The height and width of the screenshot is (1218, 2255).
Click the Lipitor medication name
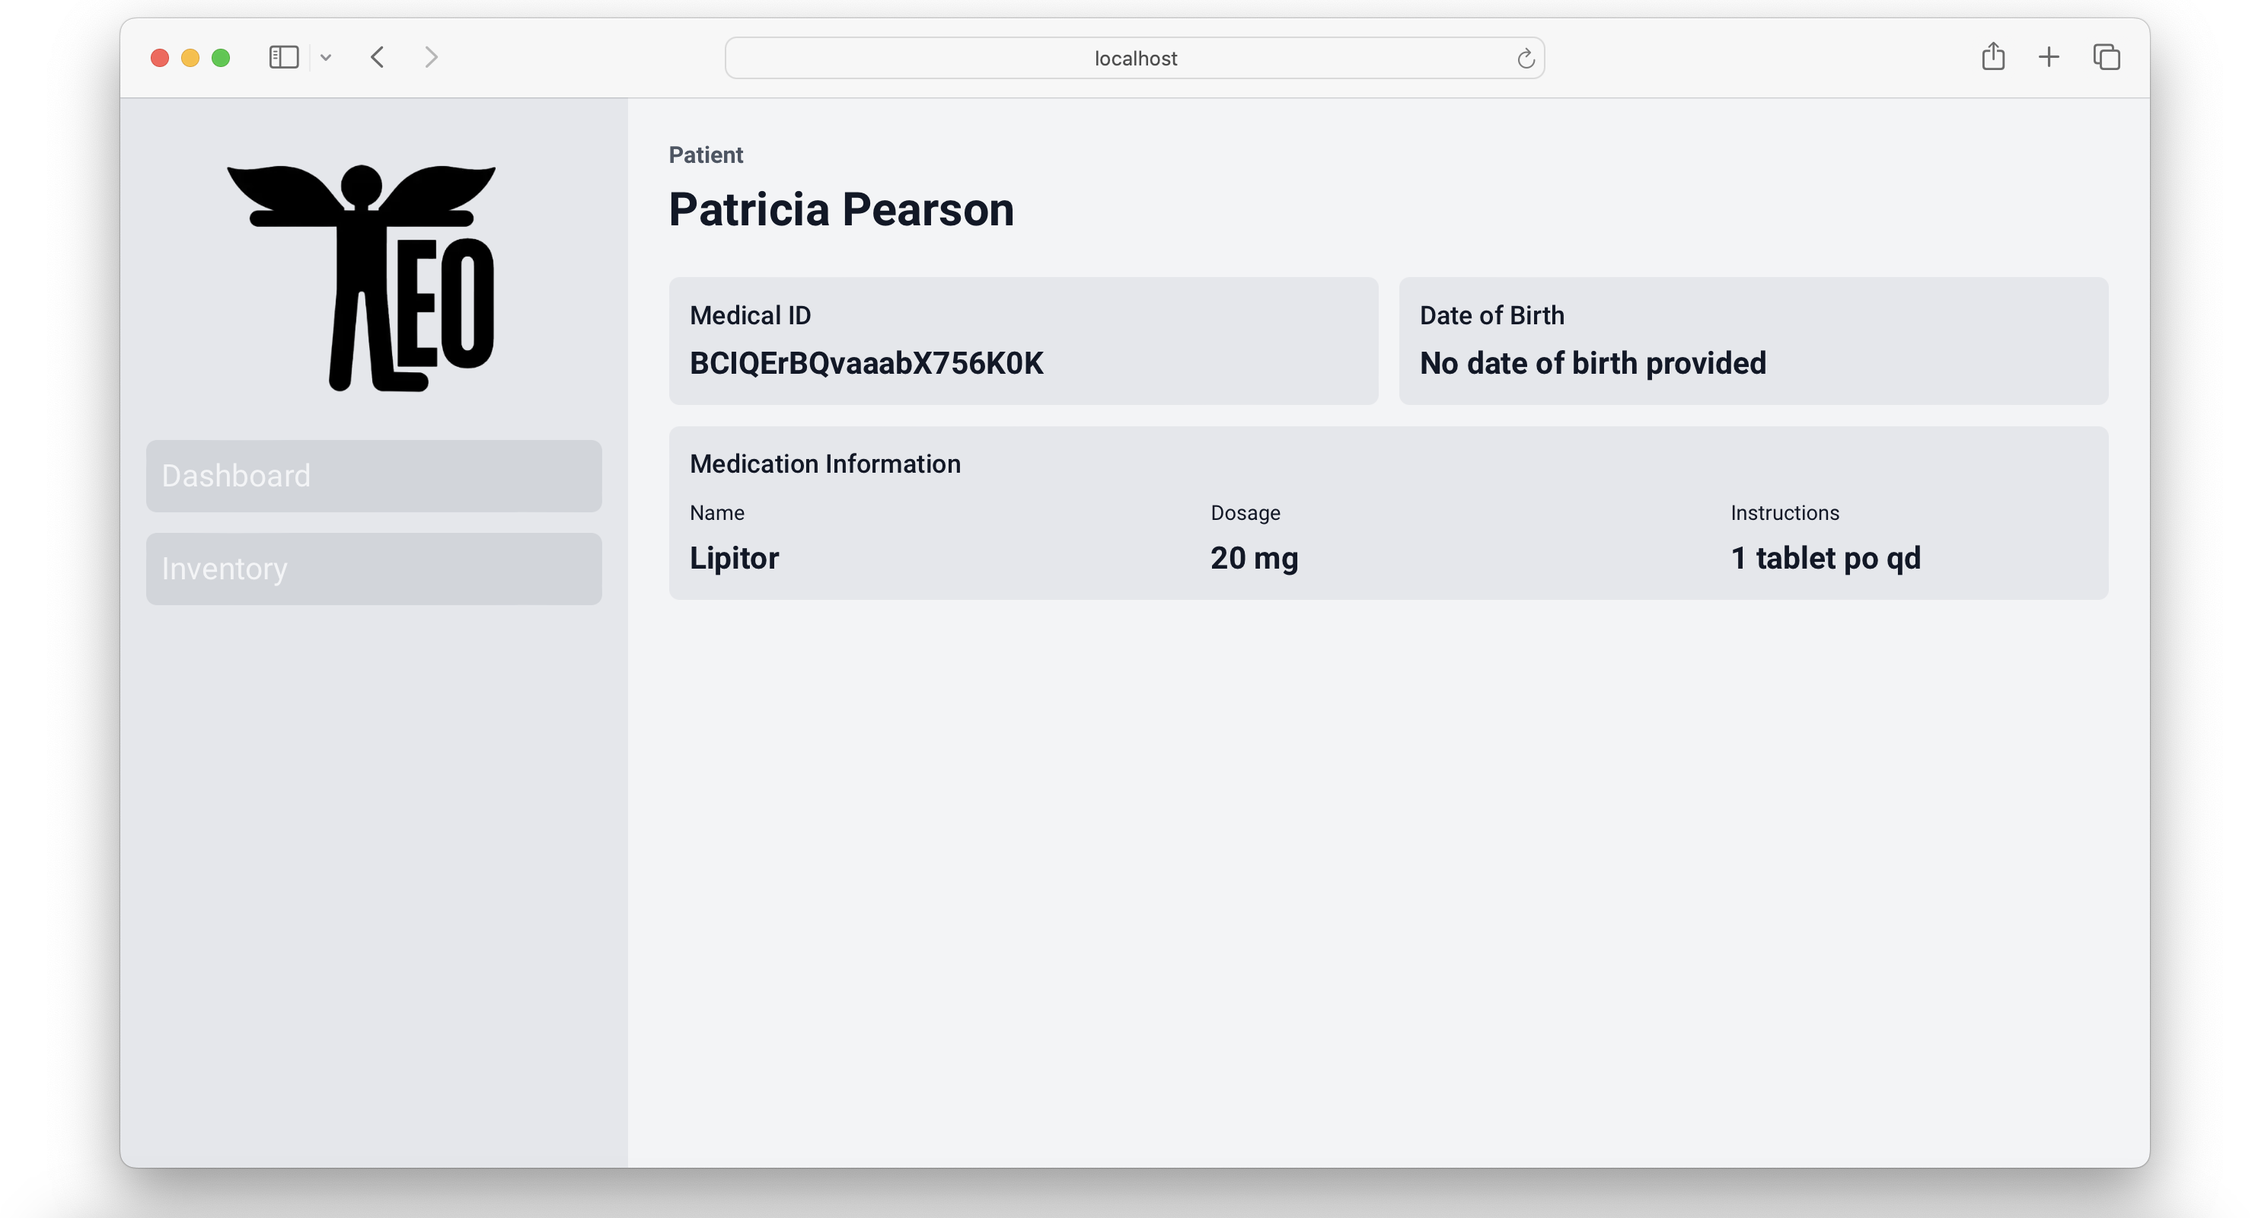pos(734,558)
